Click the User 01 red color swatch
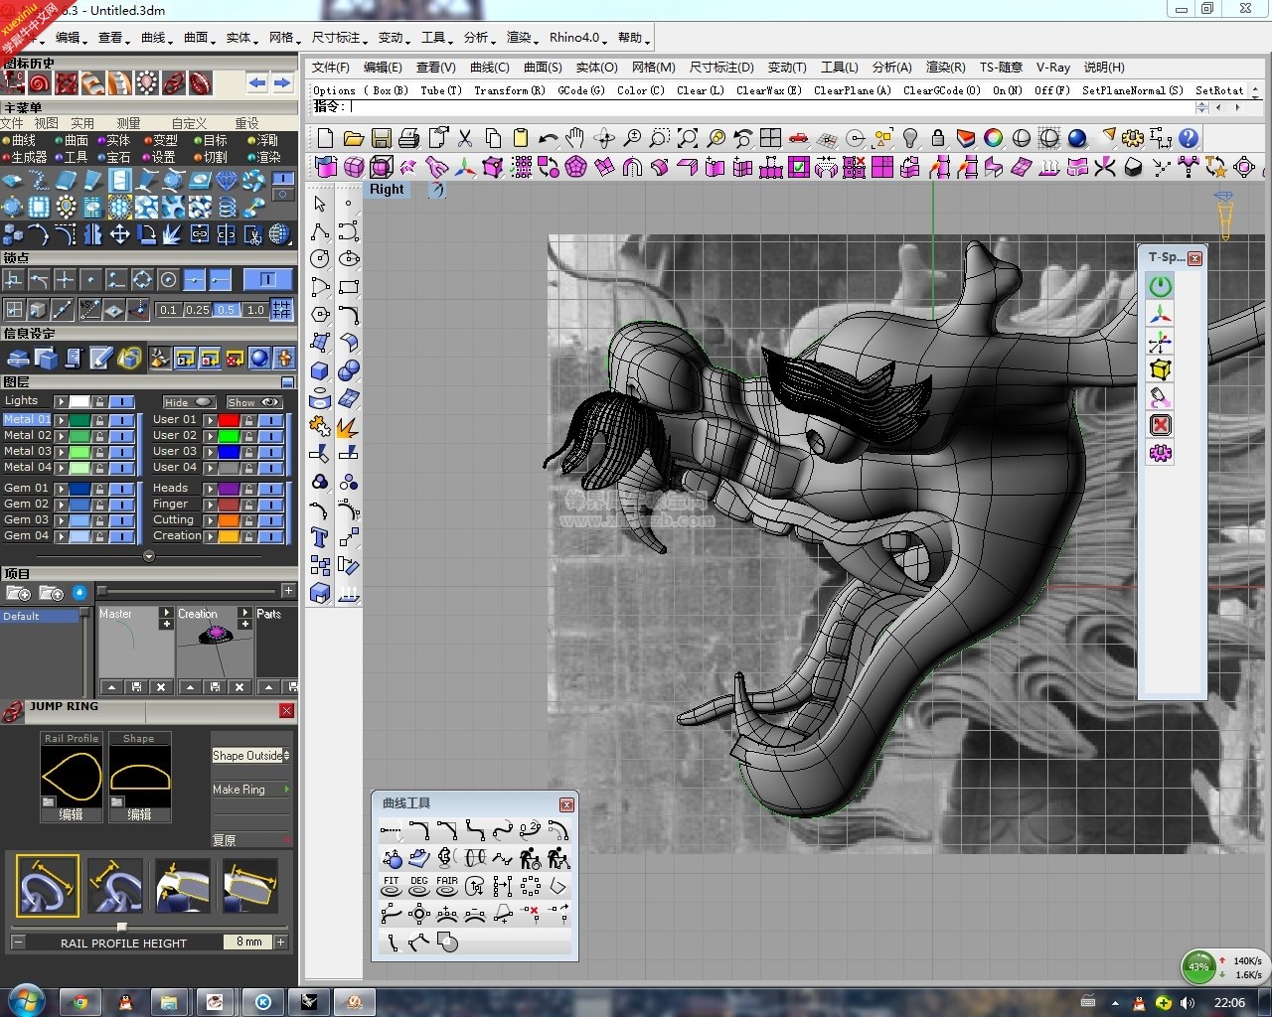1272x1017 pixels. pos(230,420)
